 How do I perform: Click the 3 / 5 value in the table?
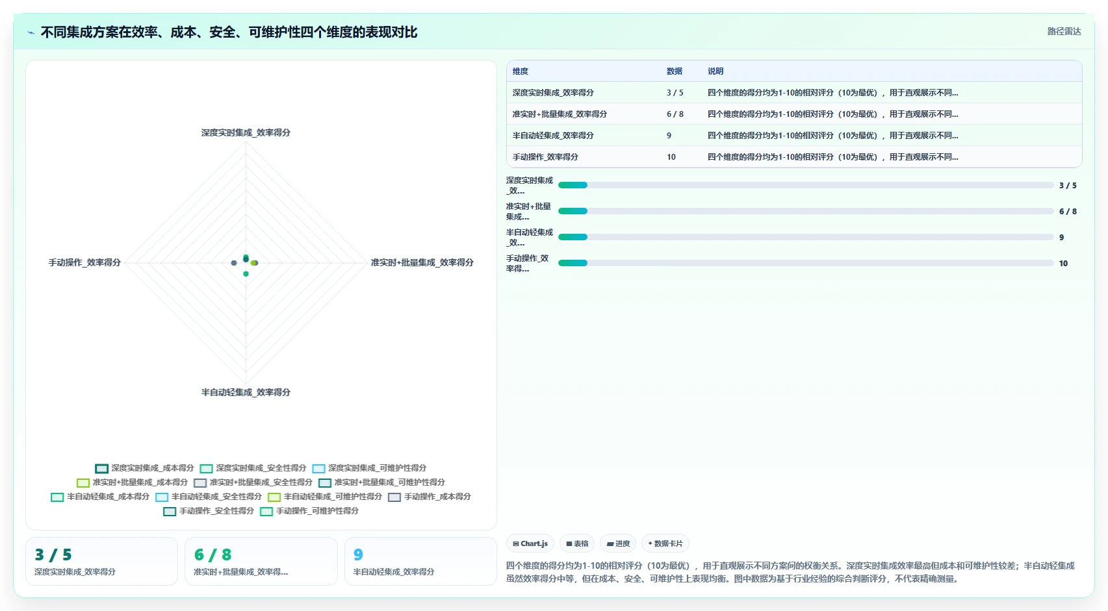coord(675,93)
